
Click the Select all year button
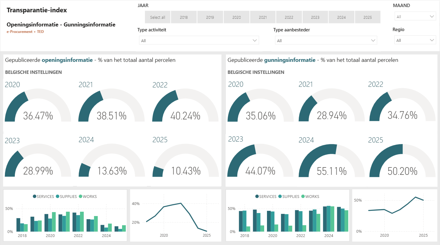(x=158, y=17)
